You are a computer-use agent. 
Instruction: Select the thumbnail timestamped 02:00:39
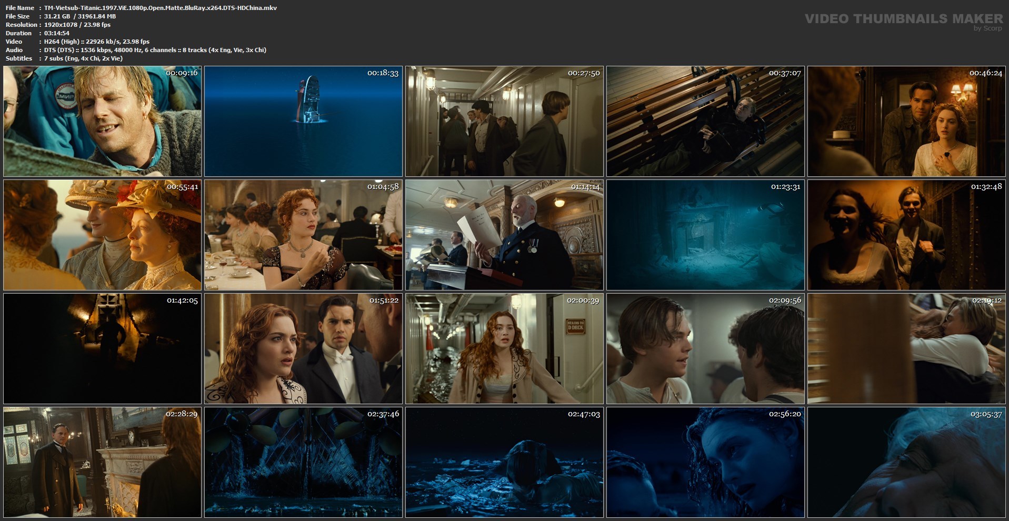tap(504, 348)
